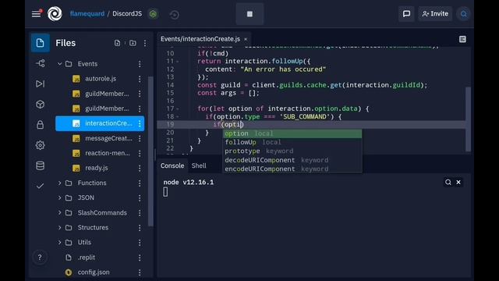The image size is (499, 281).
Task: Switch to the Console tab
Action: (172, 165)
